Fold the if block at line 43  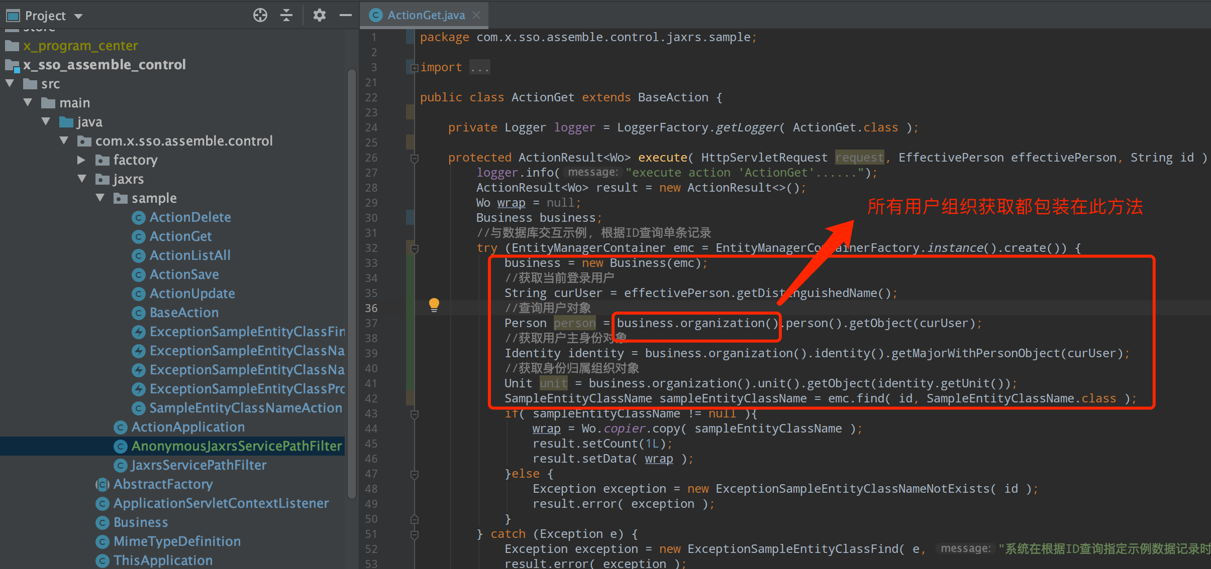coord(415,414)
